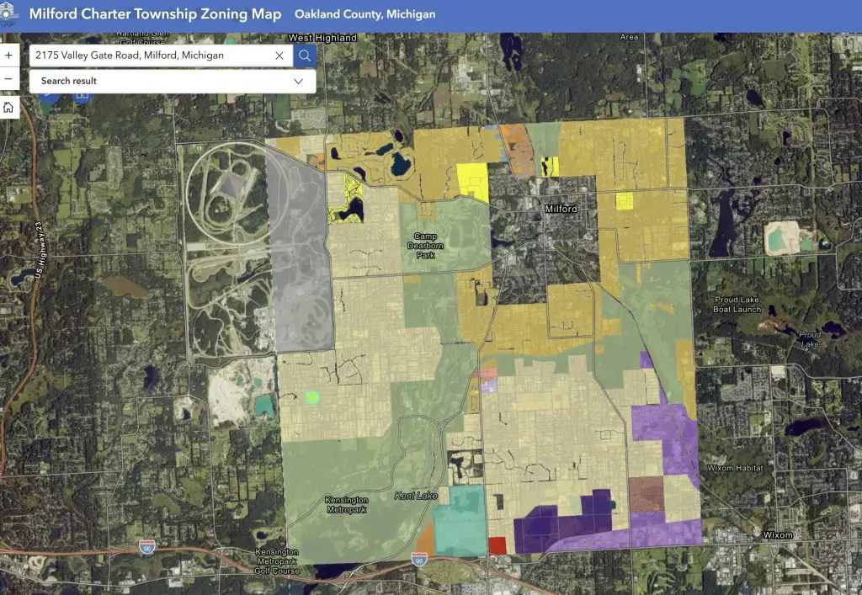The width and height of the screenshot is (862, 595).
Task: Click the Milford town label
Action: tap(561, 209)
